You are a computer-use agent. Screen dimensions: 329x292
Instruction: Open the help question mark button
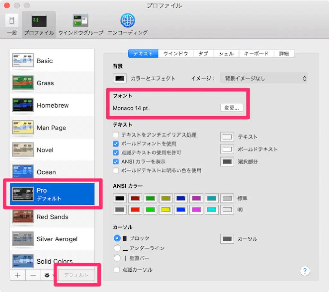305,271
